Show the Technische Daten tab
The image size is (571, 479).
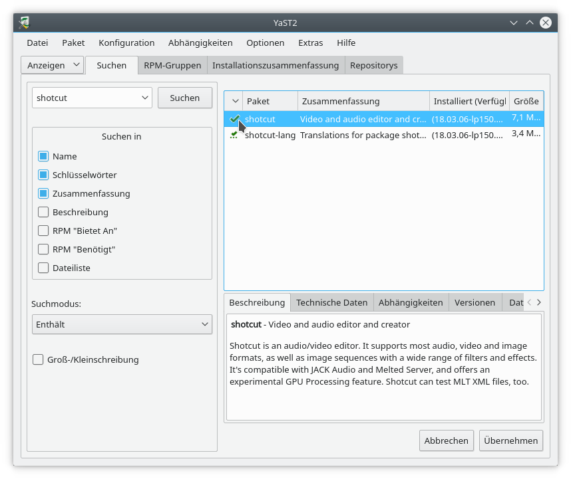pos(331,303)
